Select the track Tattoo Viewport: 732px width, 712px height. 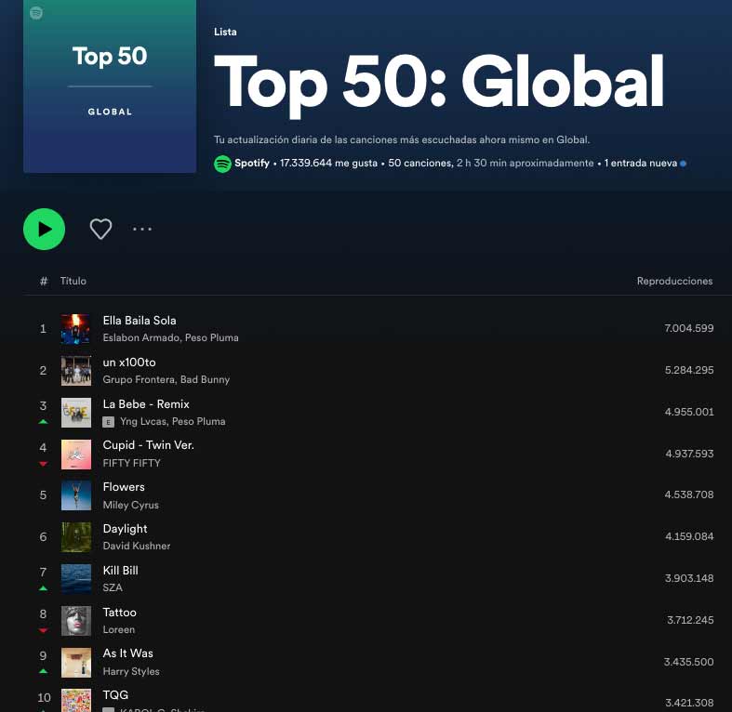pyautogui.click(x=119, y=613)
